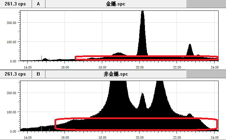Click the 200.00 y-axis label in 金屬.spc plot
This screenshot has height=140, width=226.
tap(11, 23)
